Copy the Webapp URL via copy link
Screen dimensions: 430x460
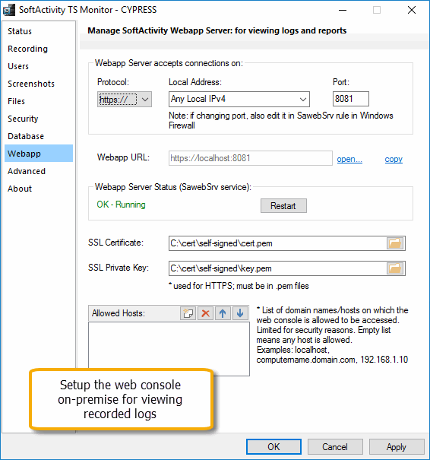(394, 159)
